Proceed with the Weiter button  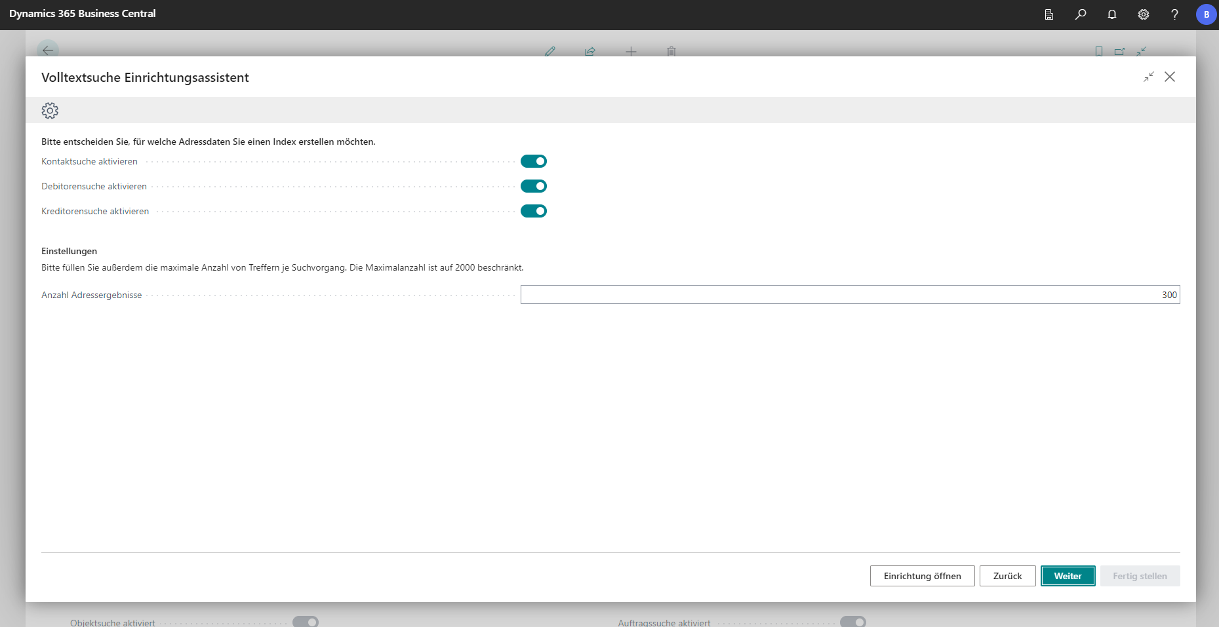(x=1068, y=576)
